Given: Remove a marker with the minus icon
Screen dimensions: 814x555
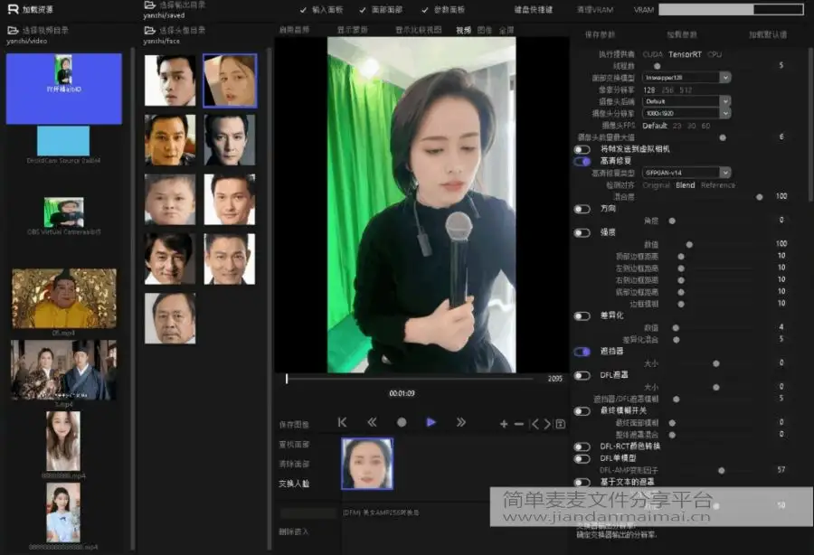Looking at the screenshot, I should point(518,424).
